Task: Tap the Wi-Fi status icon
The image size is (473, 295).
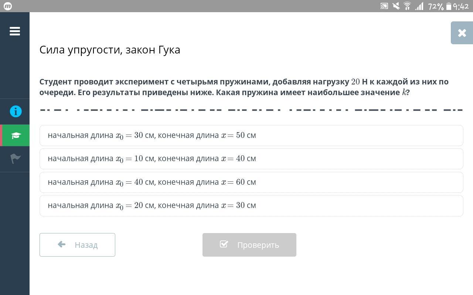Action: (407, 6)
